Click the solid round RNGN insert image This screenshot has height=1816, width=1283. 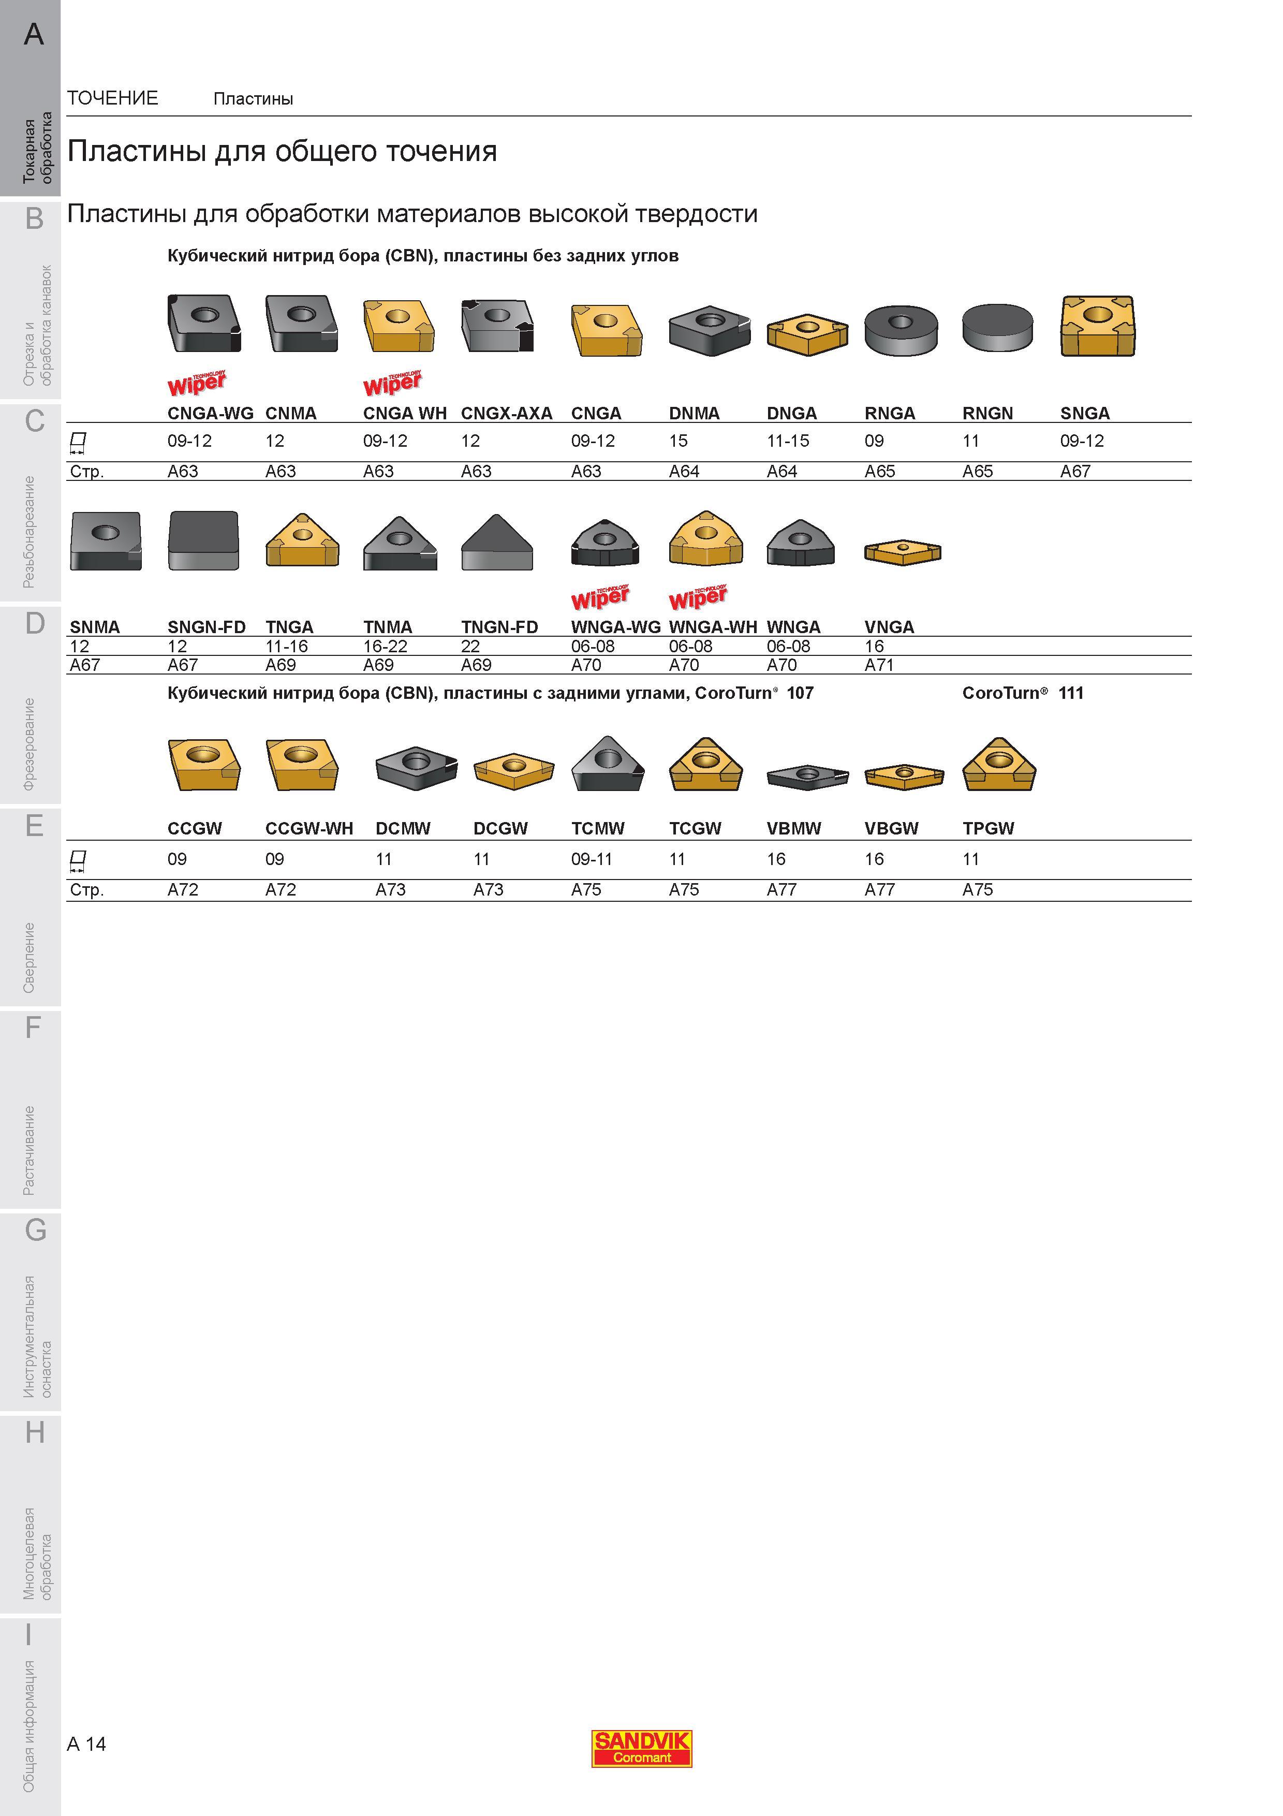click(998, 328)
